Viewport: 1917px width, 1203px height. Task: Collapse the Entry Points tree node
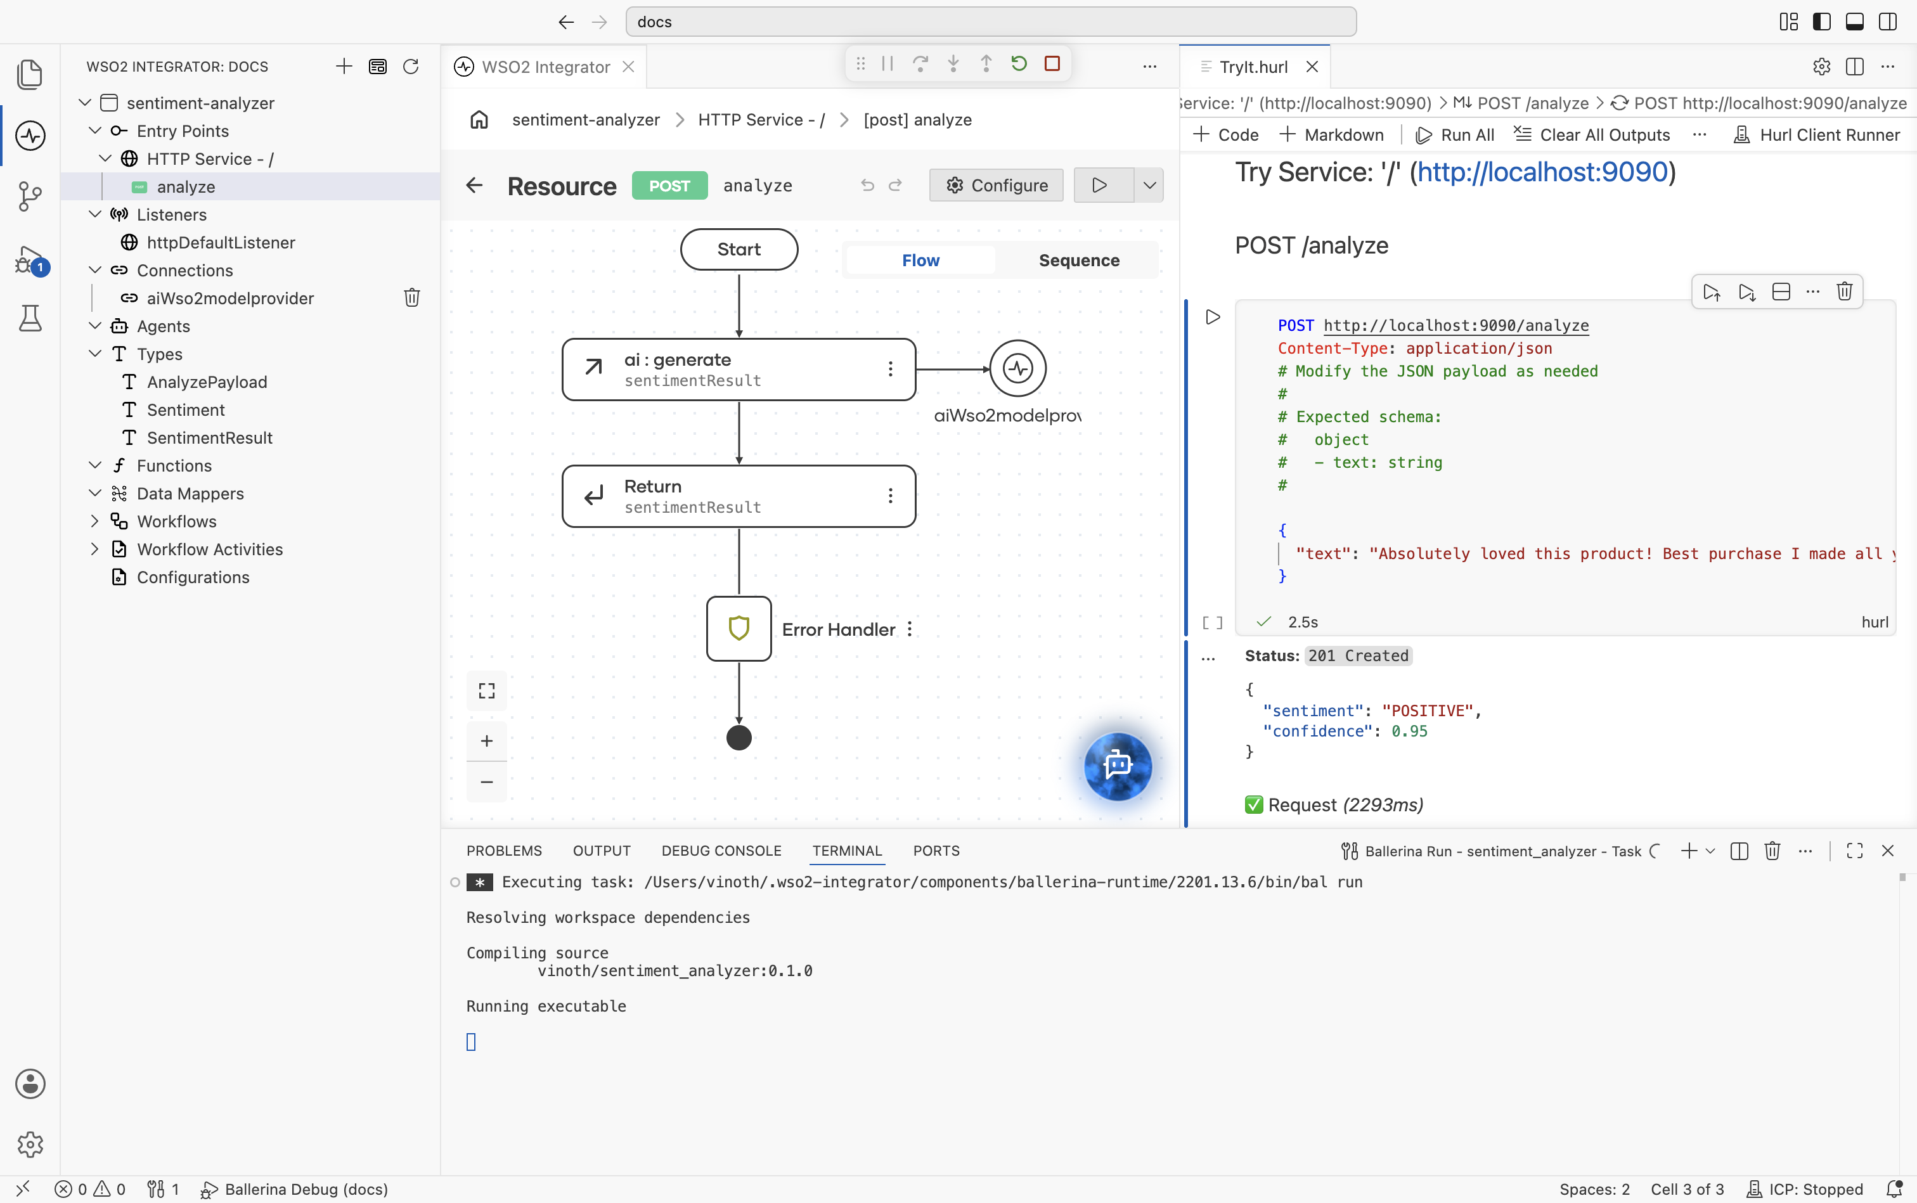(x=94, y=131)
